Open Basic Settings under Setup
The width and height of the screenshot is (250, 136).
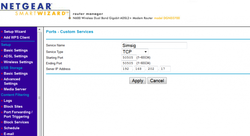coord(16,50)
